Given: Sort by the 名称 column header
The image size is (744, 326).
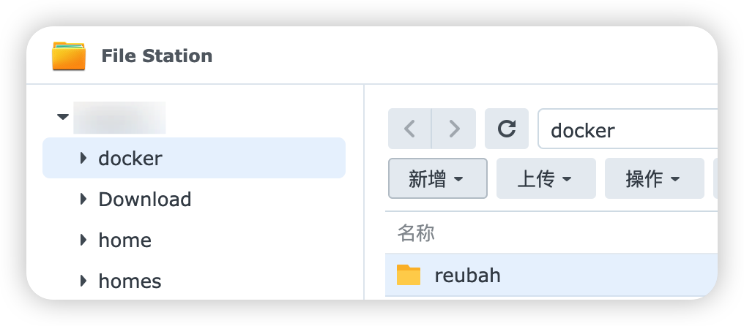Looking at the screenshot, I should [416, 233].
